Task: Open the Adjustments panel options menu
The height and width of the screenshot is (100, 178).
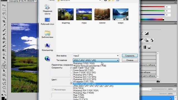Action: [175, 23]
